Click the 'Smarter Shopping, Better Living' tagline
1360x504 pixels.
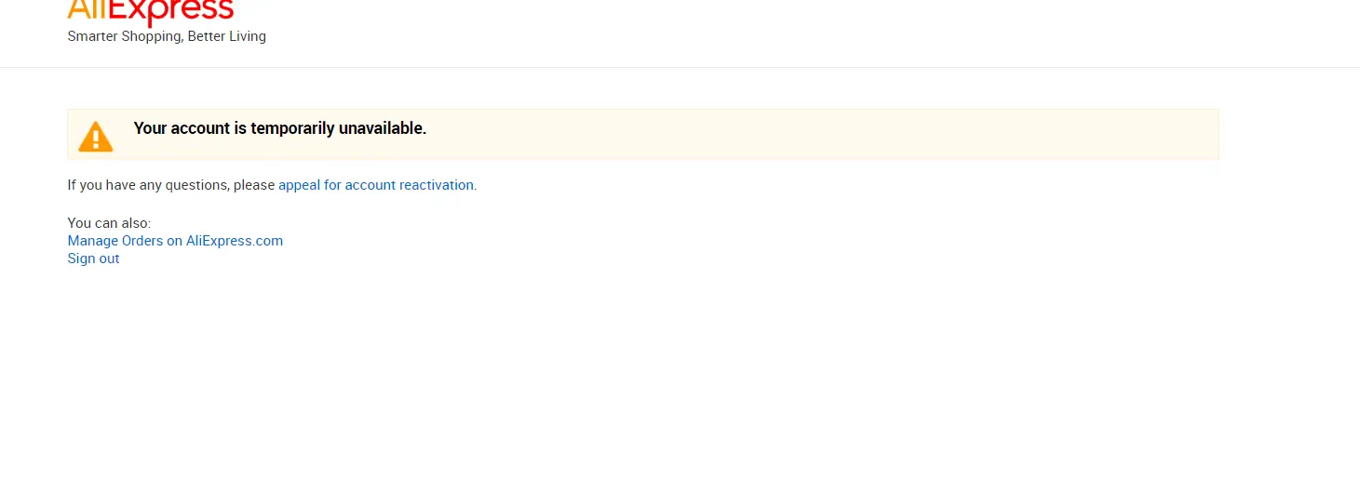[x=167, y=36]
